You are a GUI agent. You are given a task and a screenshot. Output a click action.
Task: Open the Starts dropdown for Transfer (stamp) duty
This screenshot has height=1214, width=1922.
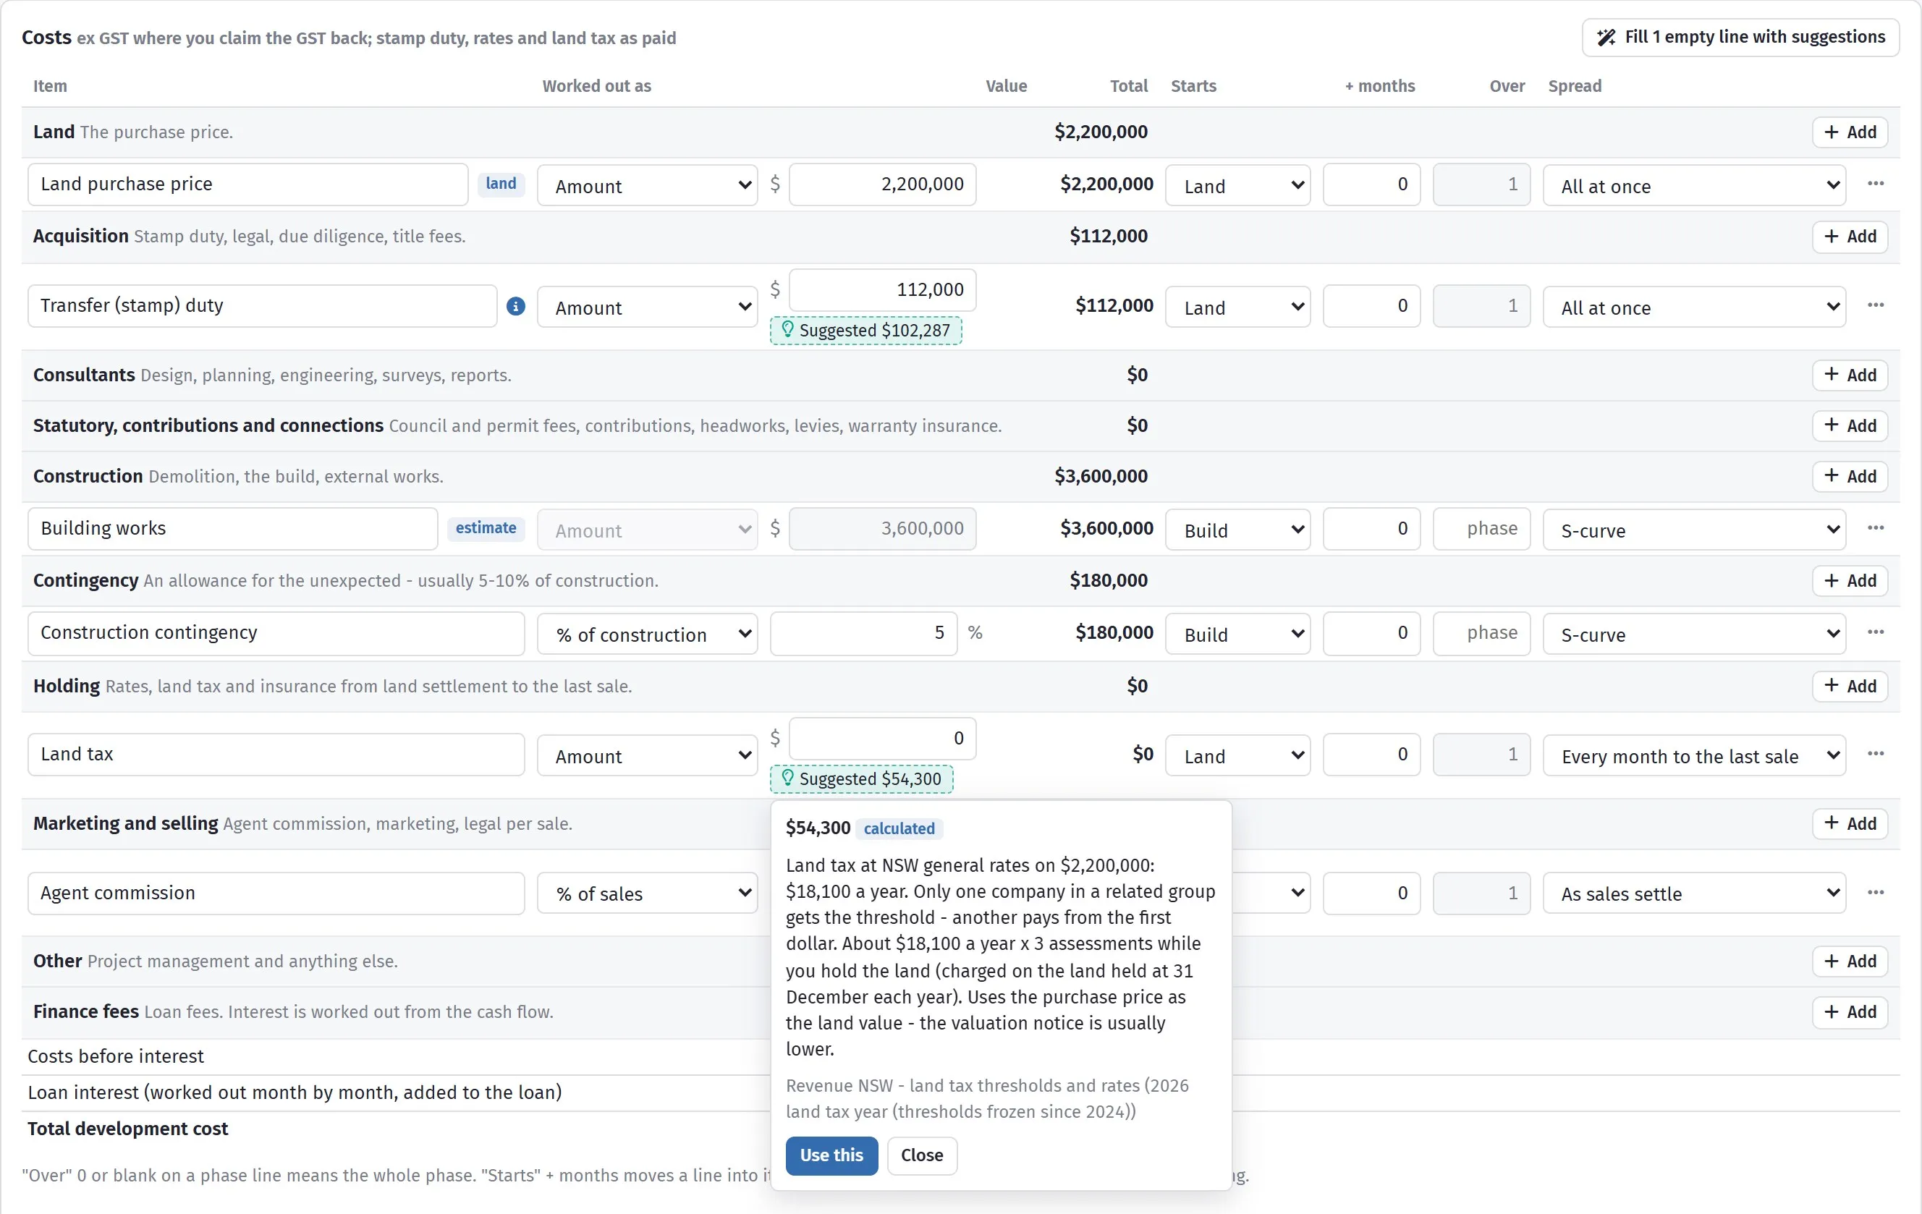(x=1237, y=307)
